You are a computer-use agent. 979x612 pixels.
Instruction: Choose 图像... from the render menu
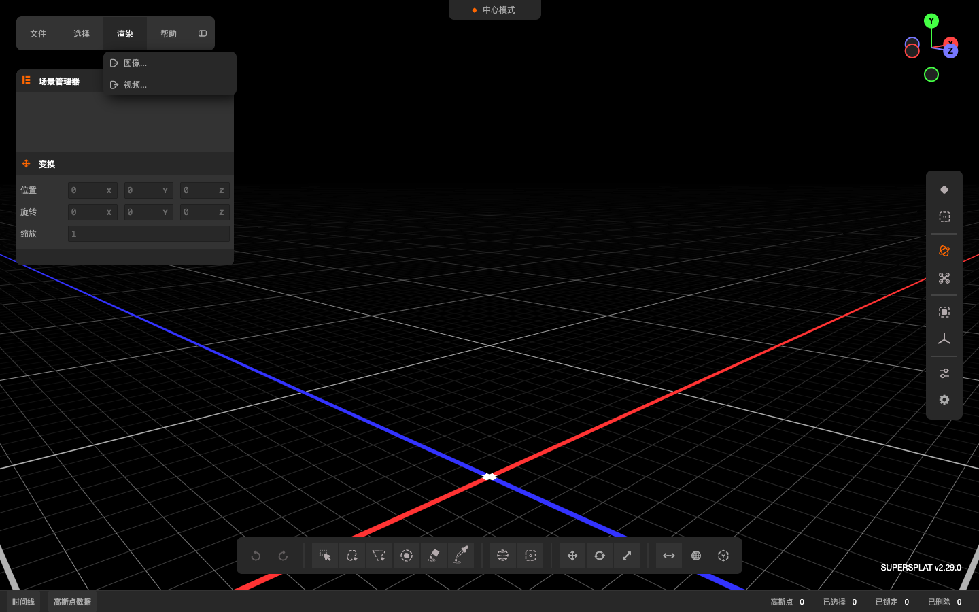pos(170,63)
